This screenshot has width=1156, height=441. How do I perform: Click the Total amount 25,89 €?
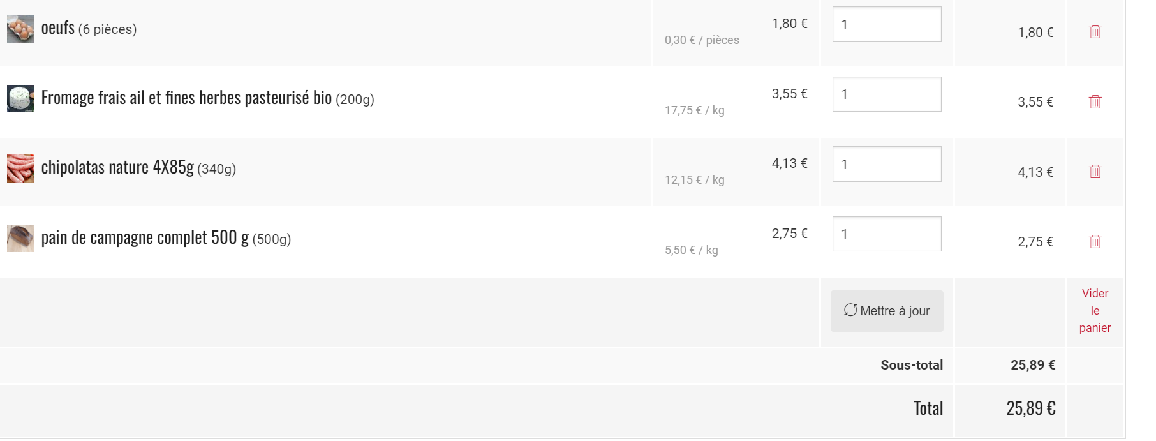pyautogui.click(x=1030, y=408)
